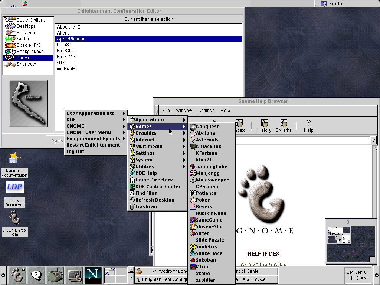Select KDE Control Center menu entry
Screen dimensions: 380x285
158,187
